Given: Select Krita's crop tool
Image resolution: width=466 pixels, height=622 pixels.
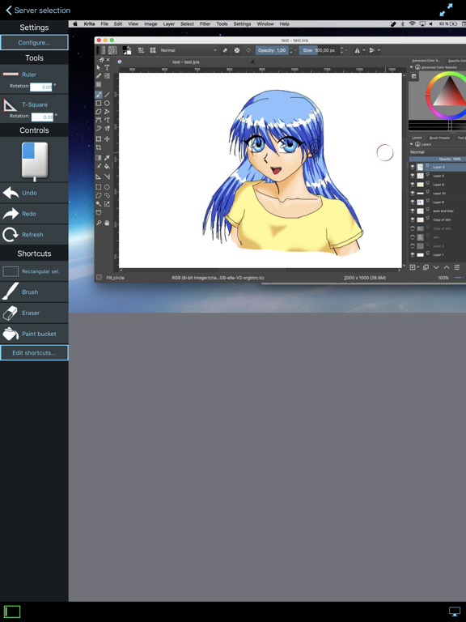Looking at the screenshot, I should [x=98, y=147].
